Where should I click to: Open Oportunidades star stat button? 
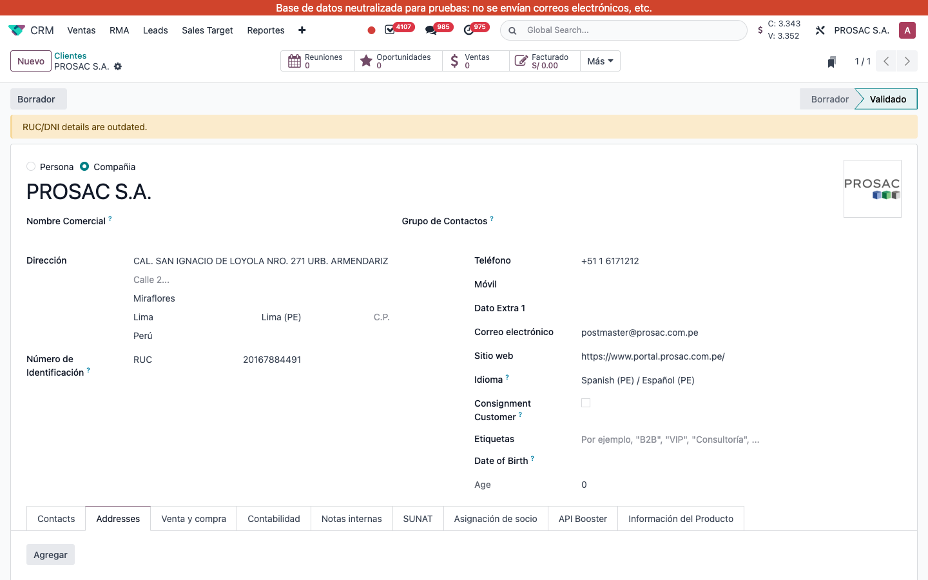click(398, 61)
